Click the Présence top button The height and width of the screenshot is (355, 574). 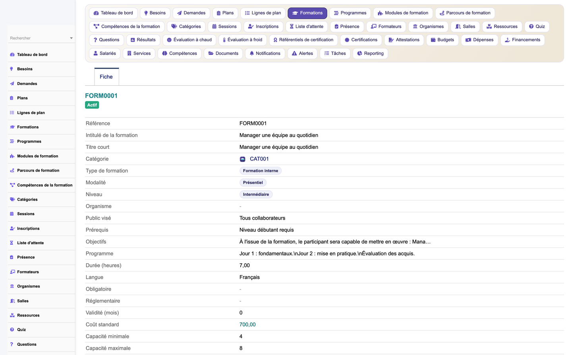347,27
